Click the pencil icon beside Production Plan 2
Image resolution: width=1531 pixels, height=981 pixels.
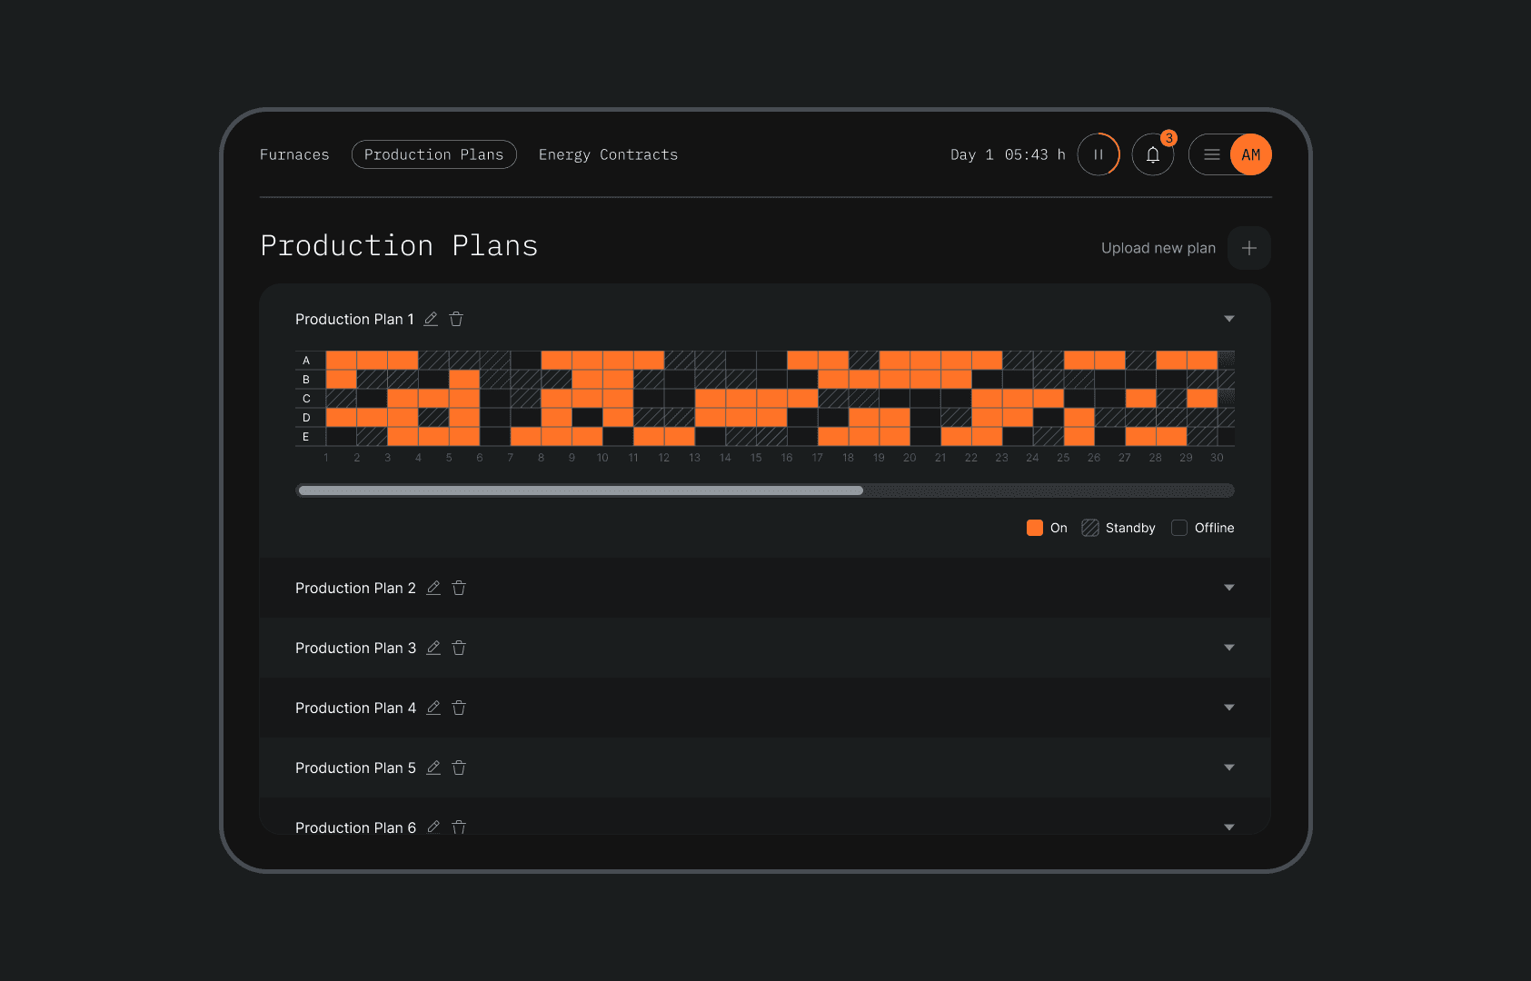(x=433, y=588)
